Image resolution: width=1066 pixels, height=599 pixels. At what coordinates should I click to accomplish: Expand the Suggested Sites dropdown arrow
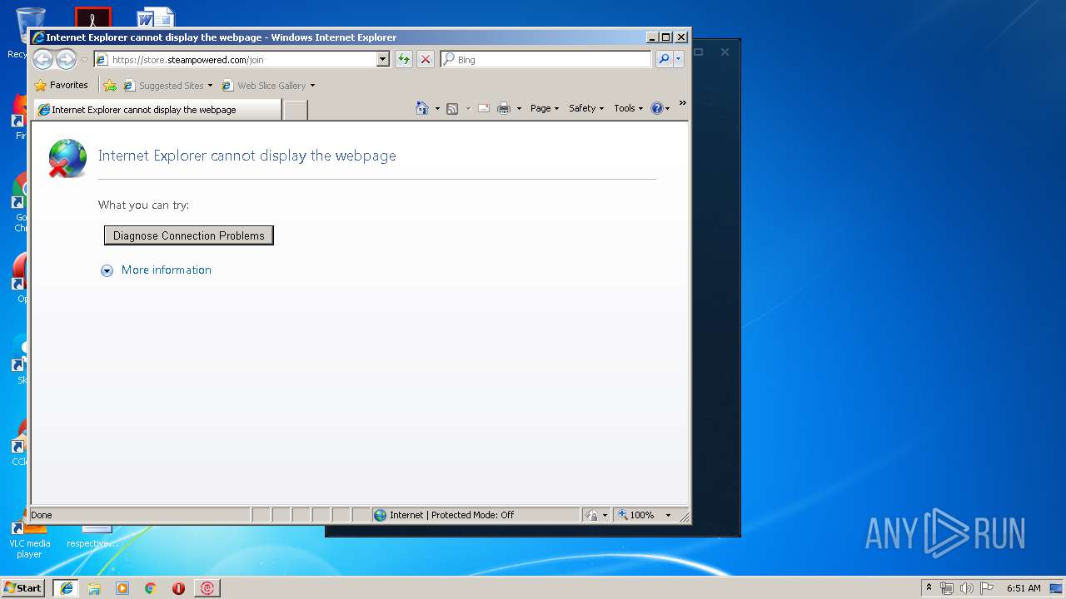pyautogui.click(x=210, y=85)
